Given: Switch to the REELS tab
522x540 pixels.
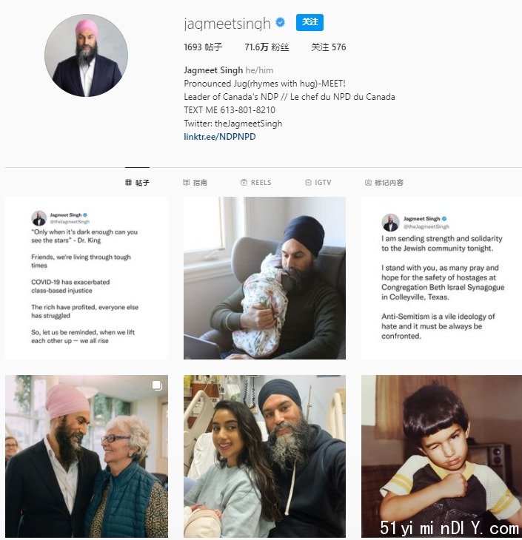Looking at the screenshot, I should pyautogui.click(x=256, y=182).
